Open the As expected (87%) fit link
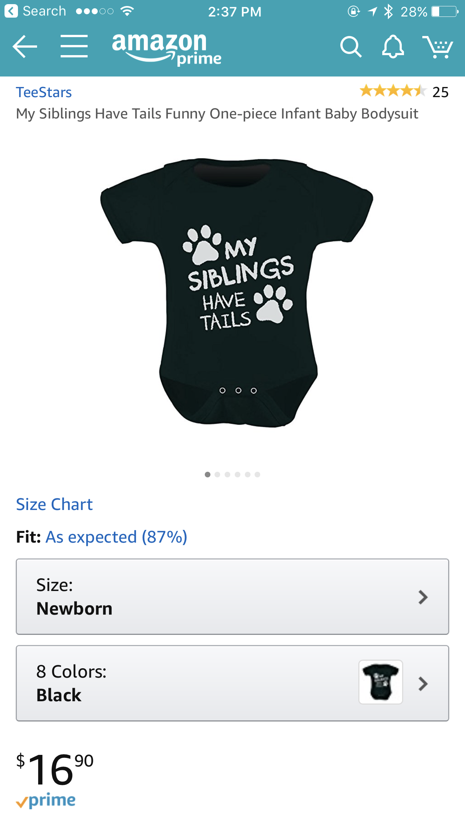465x828 pixels. [x=116, y=537]
